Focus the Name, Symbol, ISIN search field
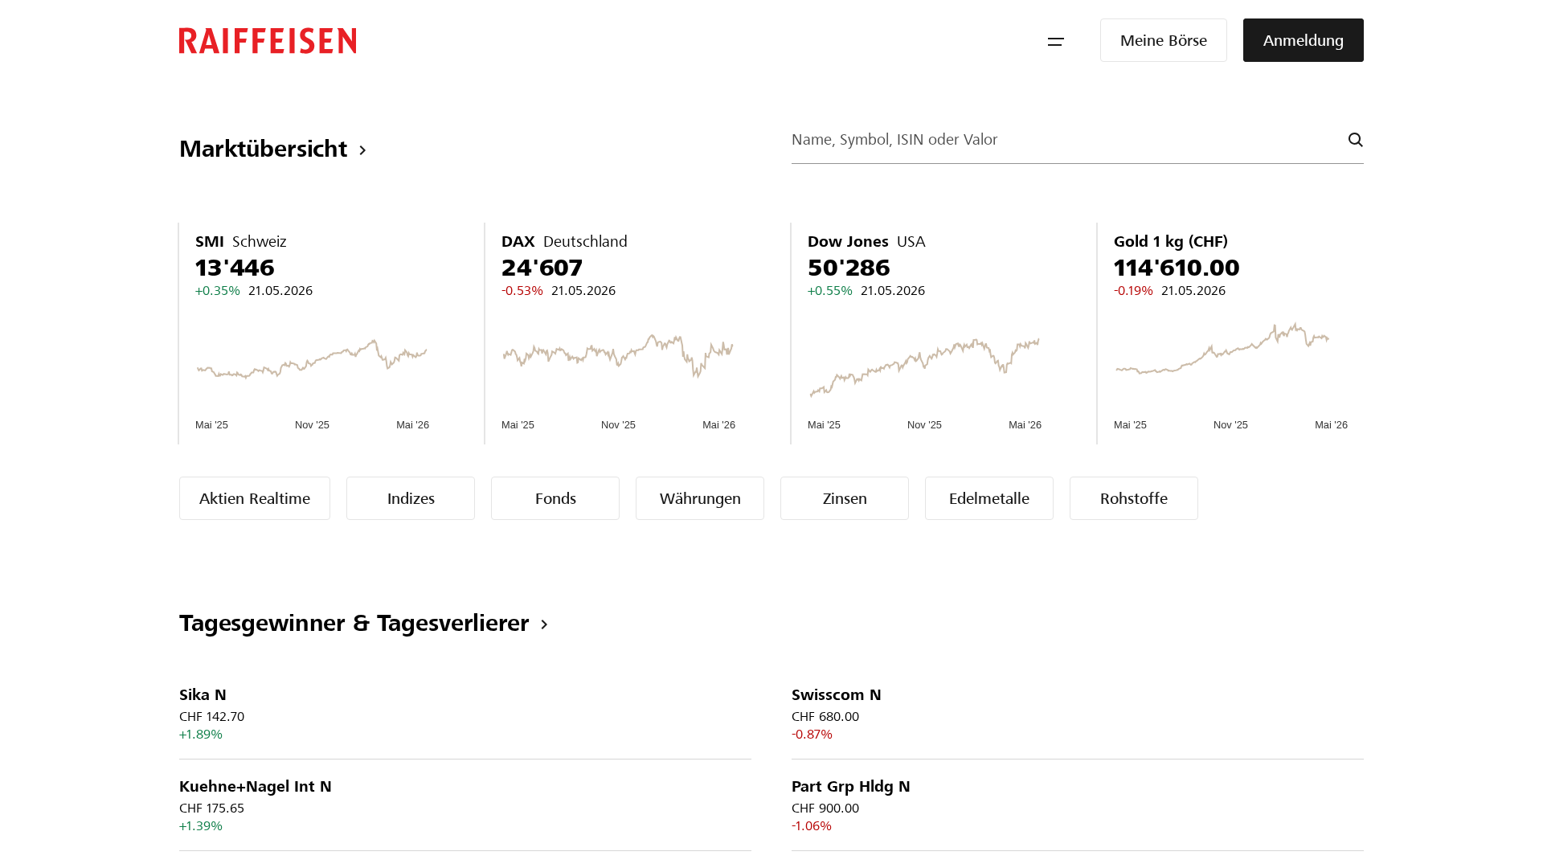Viewport: 1543px width, 868px height. (x=1078, y=140)
